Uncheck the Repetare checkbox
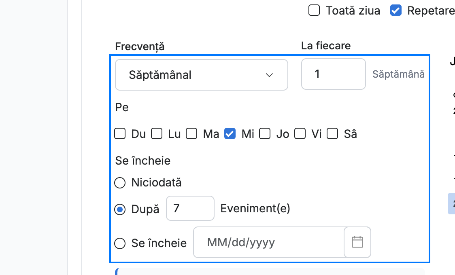Image resolution: width=455 pixels, height=275 pixels. [x=396, y=11]
